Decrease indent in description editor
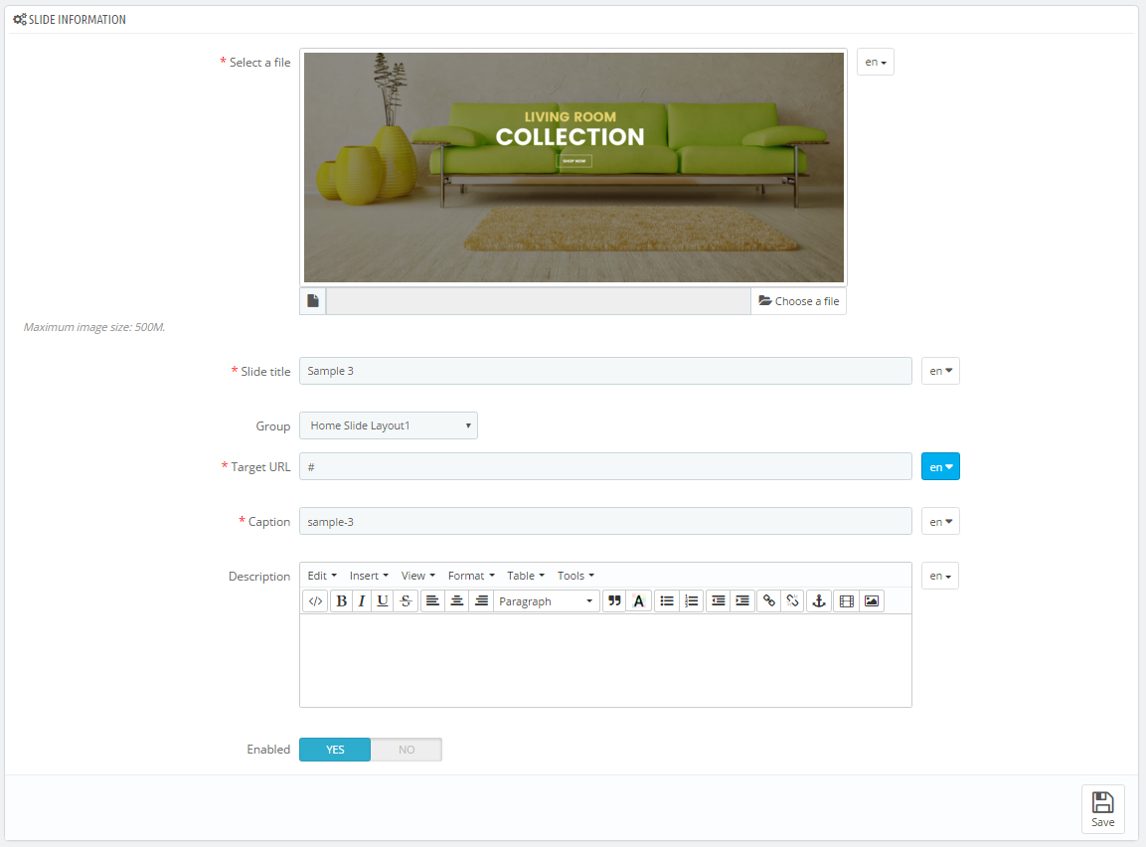 [x=719, y=600]
